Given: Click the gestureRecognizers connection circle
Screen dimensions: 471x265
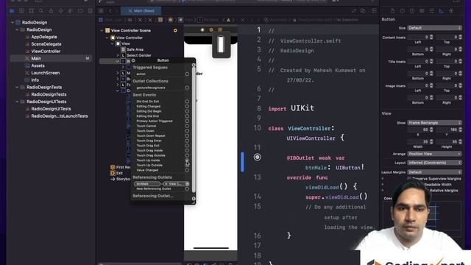Looking at the screenshot, I should 187,88.
